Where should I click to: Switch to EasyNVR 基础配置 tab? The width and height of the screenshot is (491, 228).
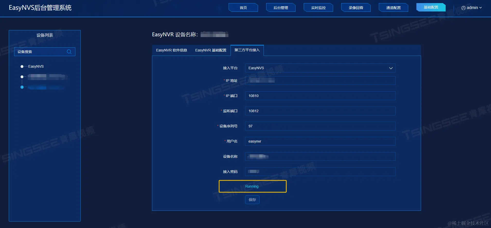coord(211,50)
